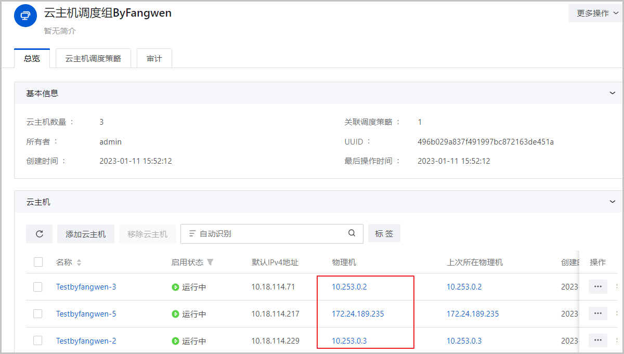Click the blue scheduling group icon at the top
This screenshot has width=624, height=354.
pyautogui.click(x=25, y=15)
